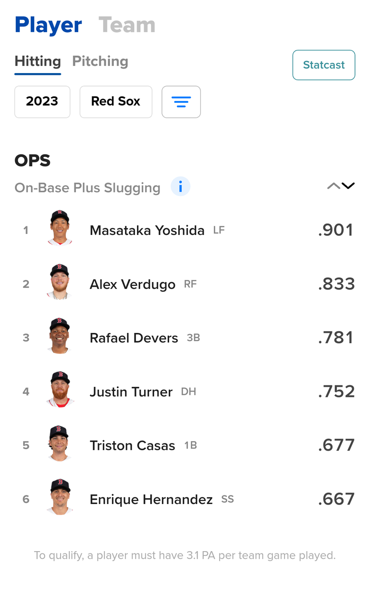This screenshot has width=369, height=615.
Task: Open Justin Turner's headshot photo
Action: click(60, 389)
